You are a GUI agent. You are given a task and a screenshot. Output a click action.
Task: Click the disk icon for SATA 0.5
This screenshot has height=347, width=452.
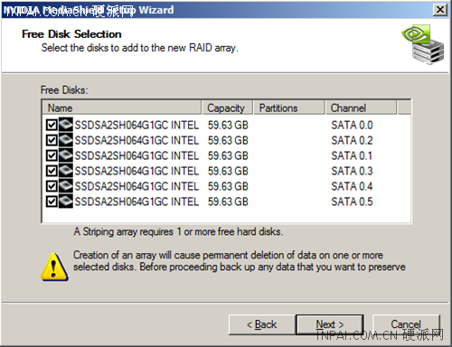click(x=66, y=202)
